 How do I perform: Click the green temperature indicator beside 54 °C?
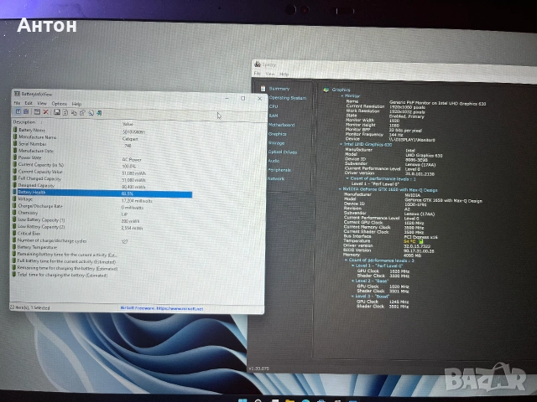click(421, 242)
